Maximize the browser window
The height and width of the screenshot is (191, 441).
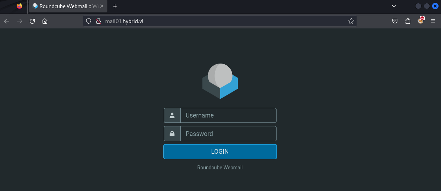pos(427,6)
